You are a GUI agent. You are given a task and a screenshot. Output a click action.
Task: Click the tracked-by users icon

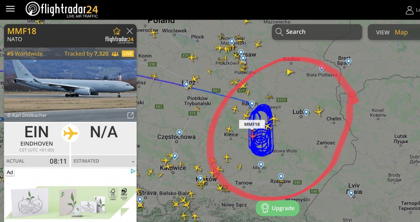pos(115,54)
